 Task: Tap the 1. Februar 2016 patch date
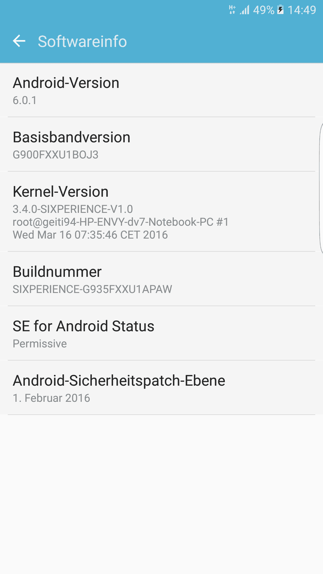(x=52, y=398)
